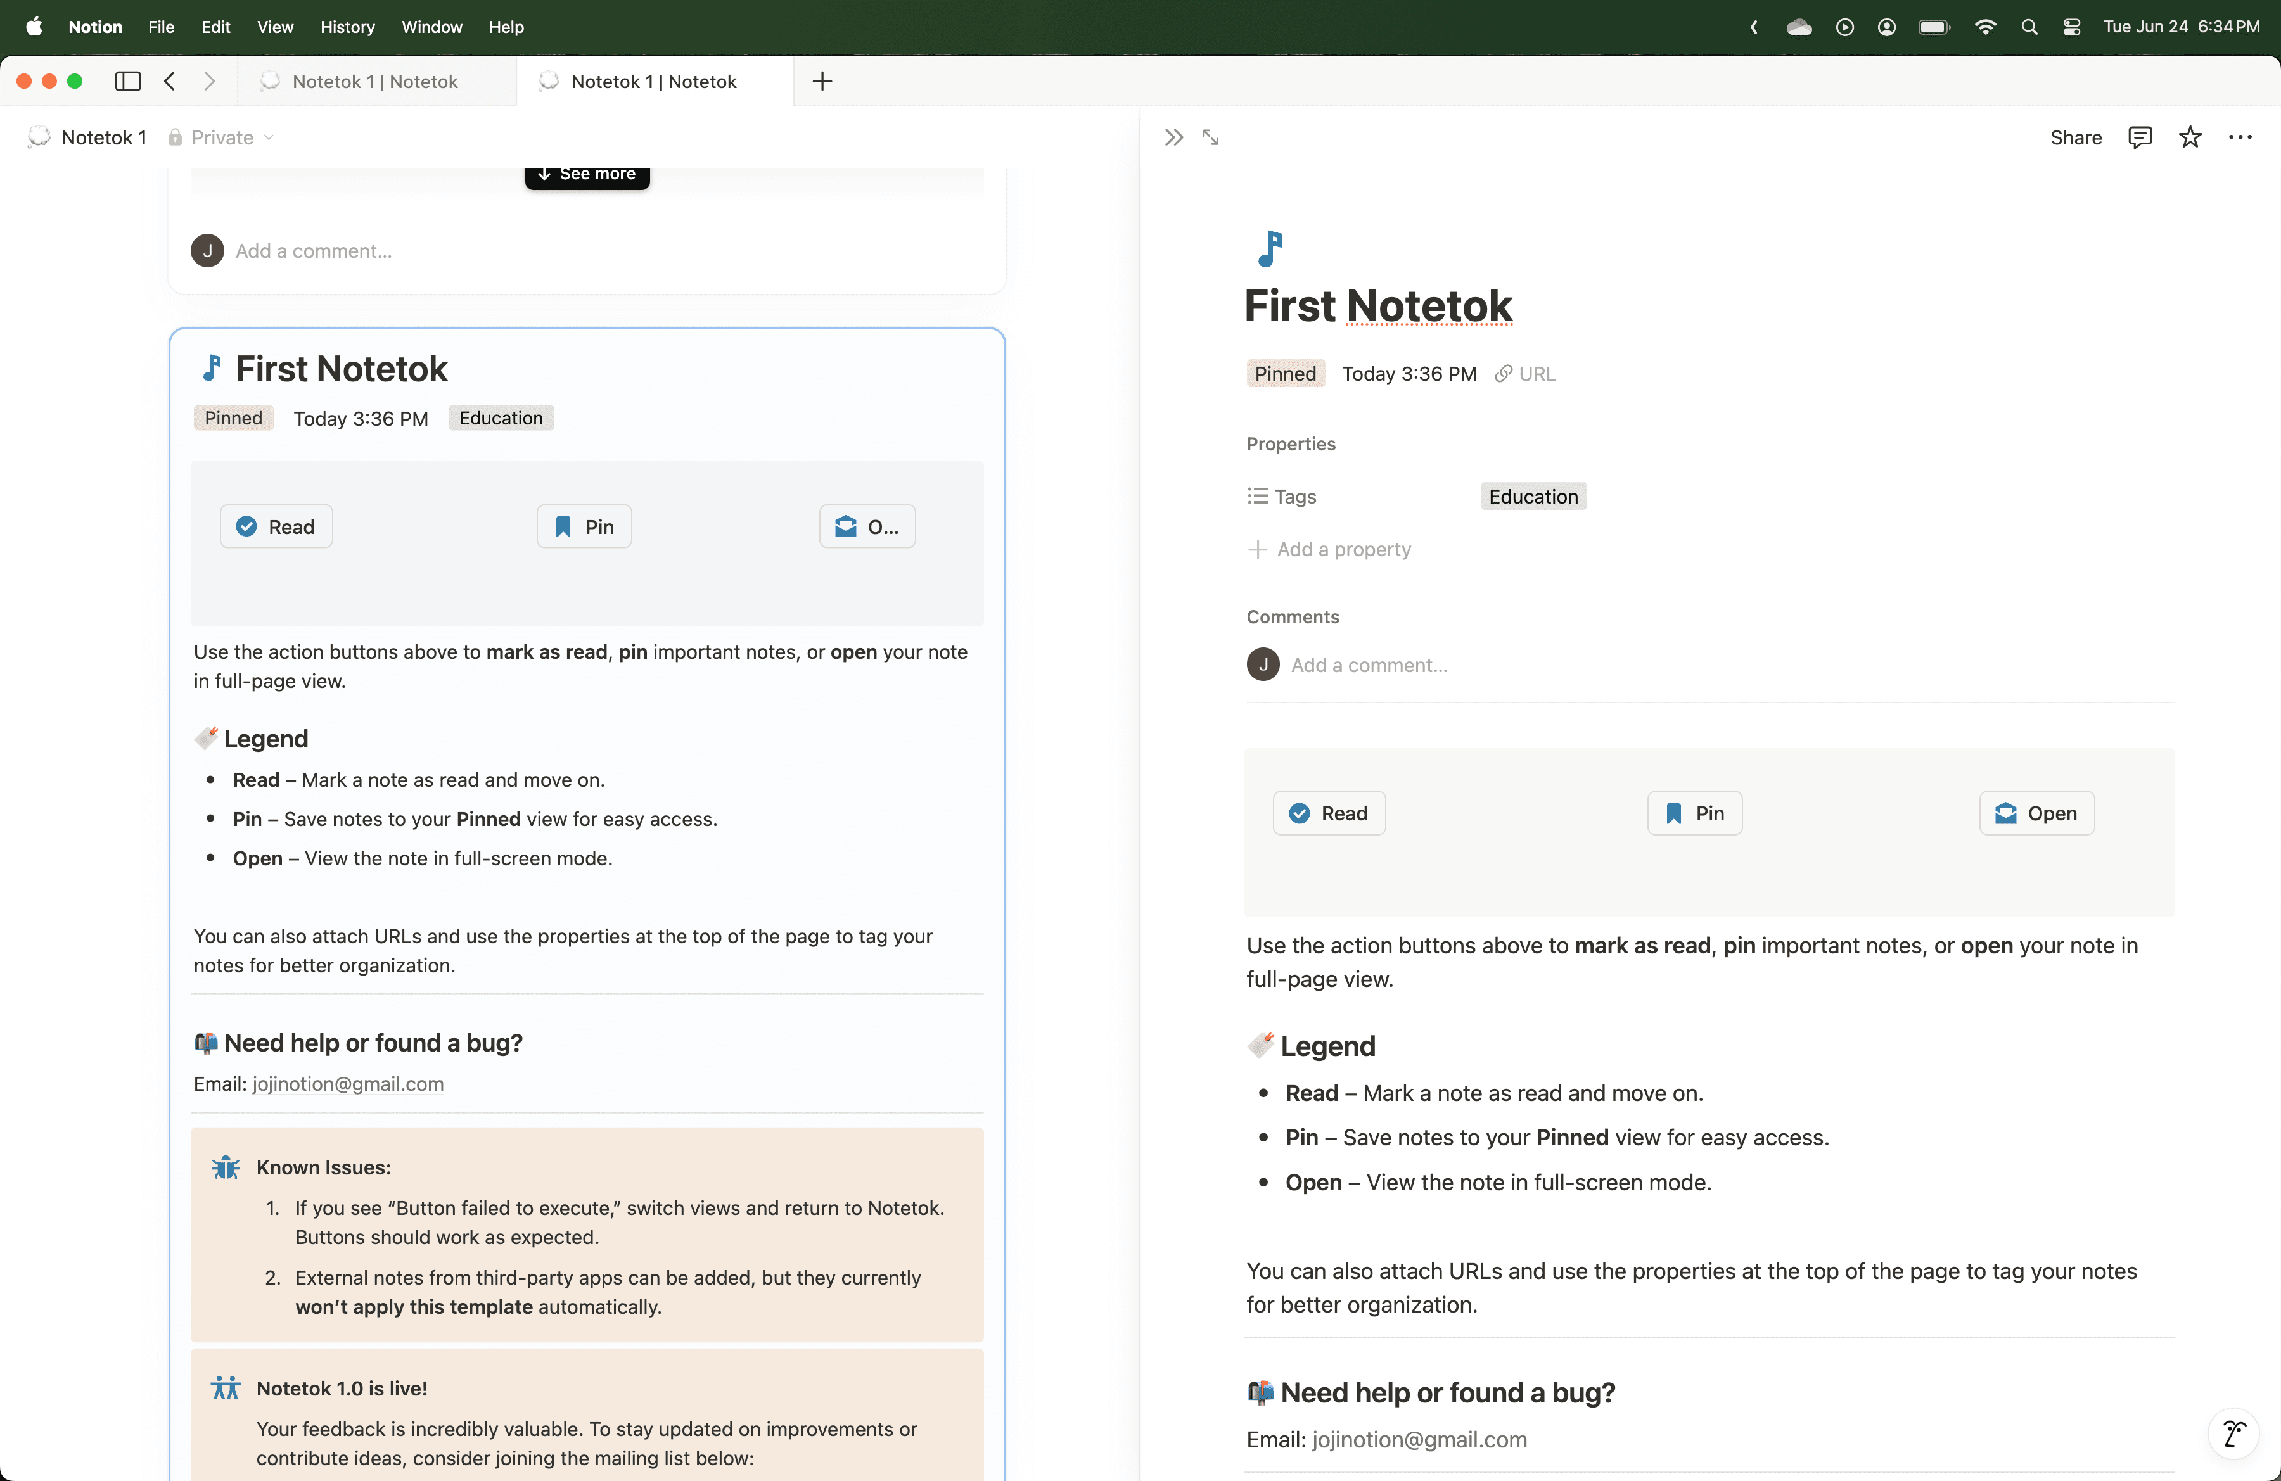Image resolution: width=2281 pixels, height=1481 pixels.
Task: Click the battery status icon
Action: click(x=1934, y=27)
